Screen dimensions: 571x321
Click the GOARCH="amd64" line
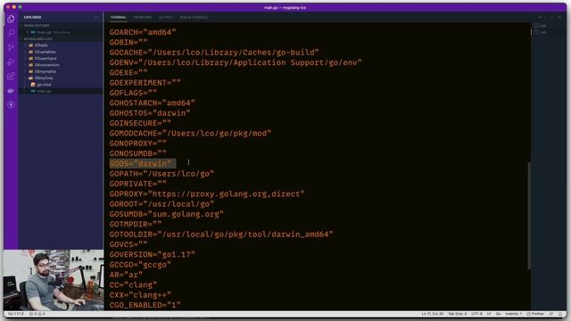tap(143, 32)
